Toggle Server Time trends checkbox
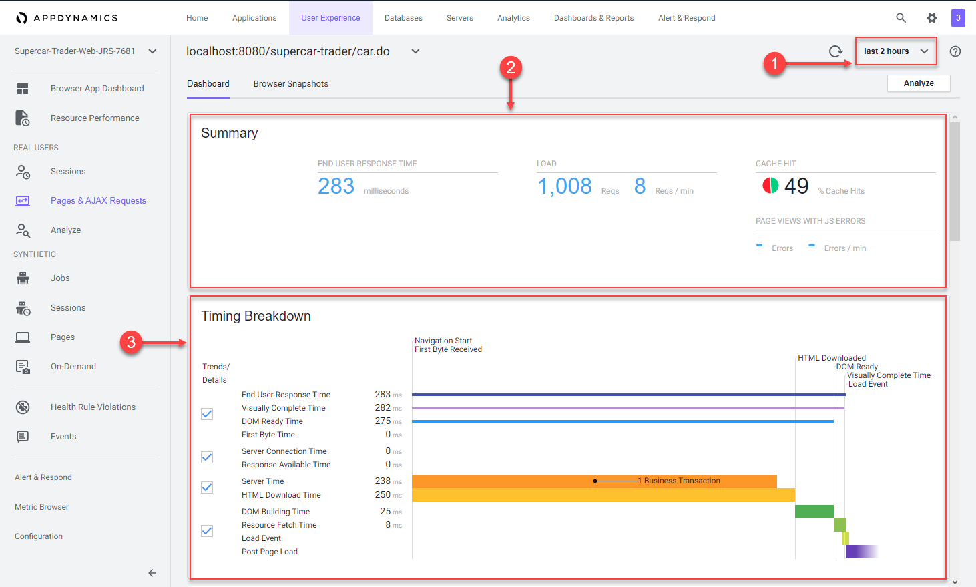The width and height of the screenshot is (976, 587). coord(207,487)
